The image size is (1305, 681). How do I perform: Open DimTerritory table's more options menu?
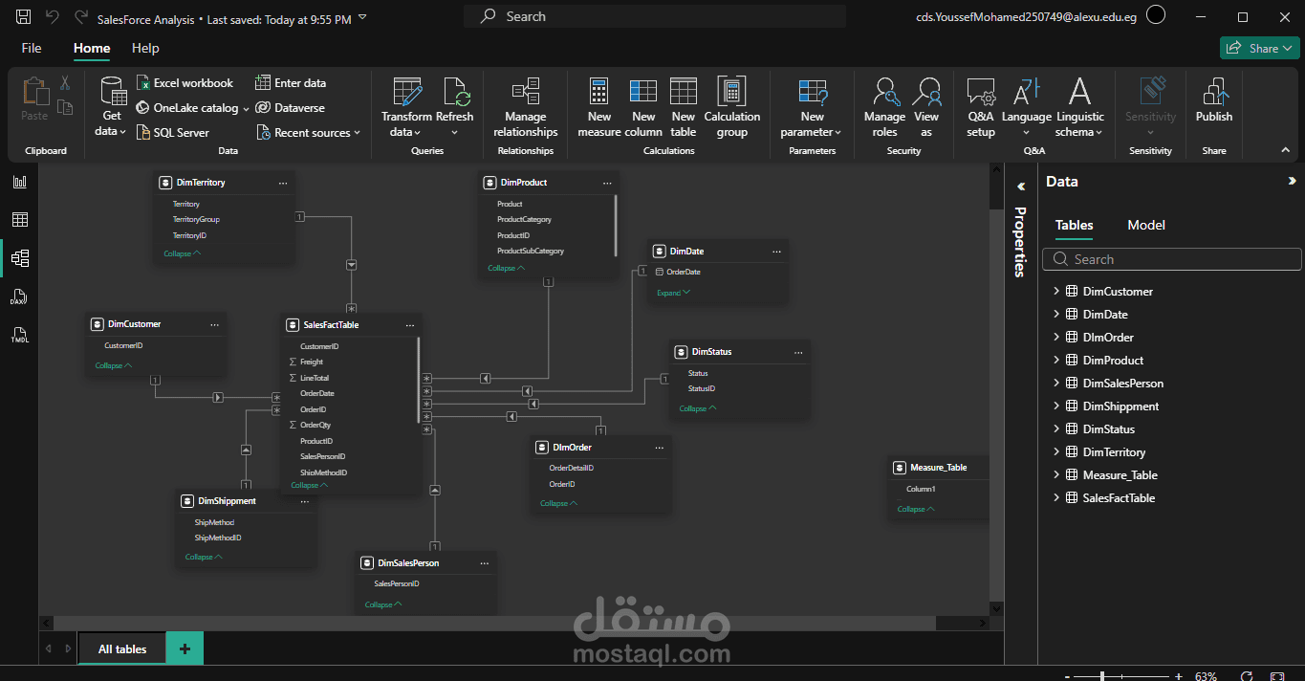point(282,183)
